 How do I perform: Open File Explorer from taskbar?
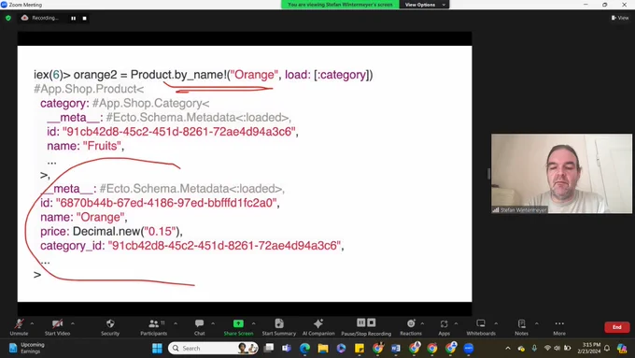323,349
